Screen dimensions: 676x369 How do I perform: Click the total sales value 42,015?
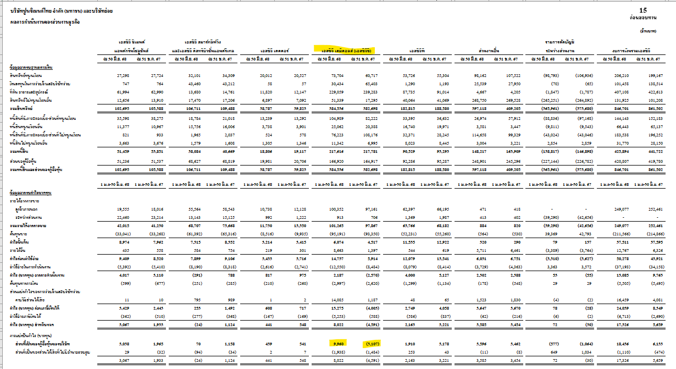coord(123,225)
